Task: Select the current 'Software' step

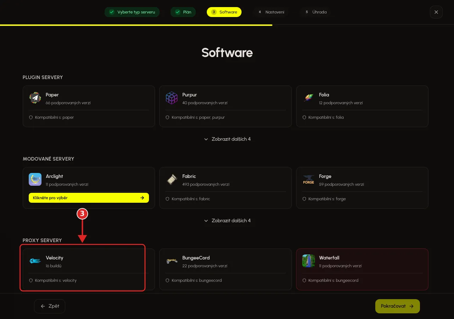Action: tap(224, 12)
